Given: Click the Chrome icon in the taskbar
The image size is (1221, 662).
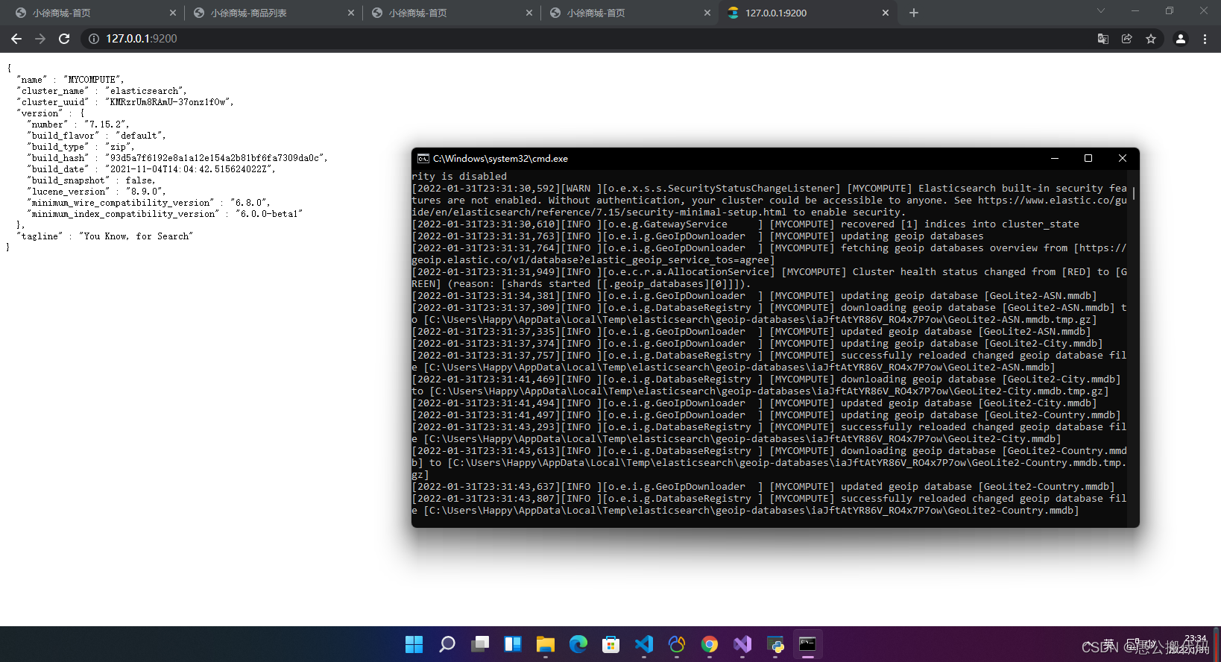Looking at the screenshot, I should pos(709,644).
